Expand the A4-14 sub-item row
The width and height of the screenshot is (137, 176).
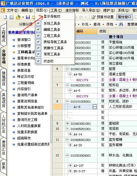pos(70,134)
